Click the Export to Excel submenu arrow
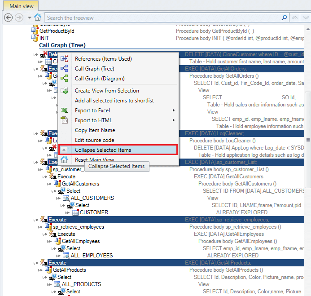This screenshot has height=296, width=311. tap(174, 110)
